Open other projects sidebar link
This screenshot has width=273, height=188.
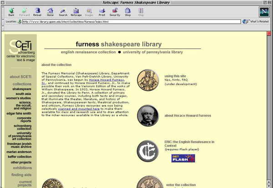(x=21, y=162)
